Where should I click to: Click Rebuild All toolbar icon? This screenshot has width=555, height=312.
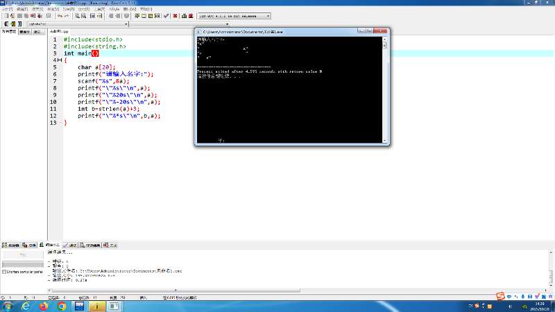[157, 16]
